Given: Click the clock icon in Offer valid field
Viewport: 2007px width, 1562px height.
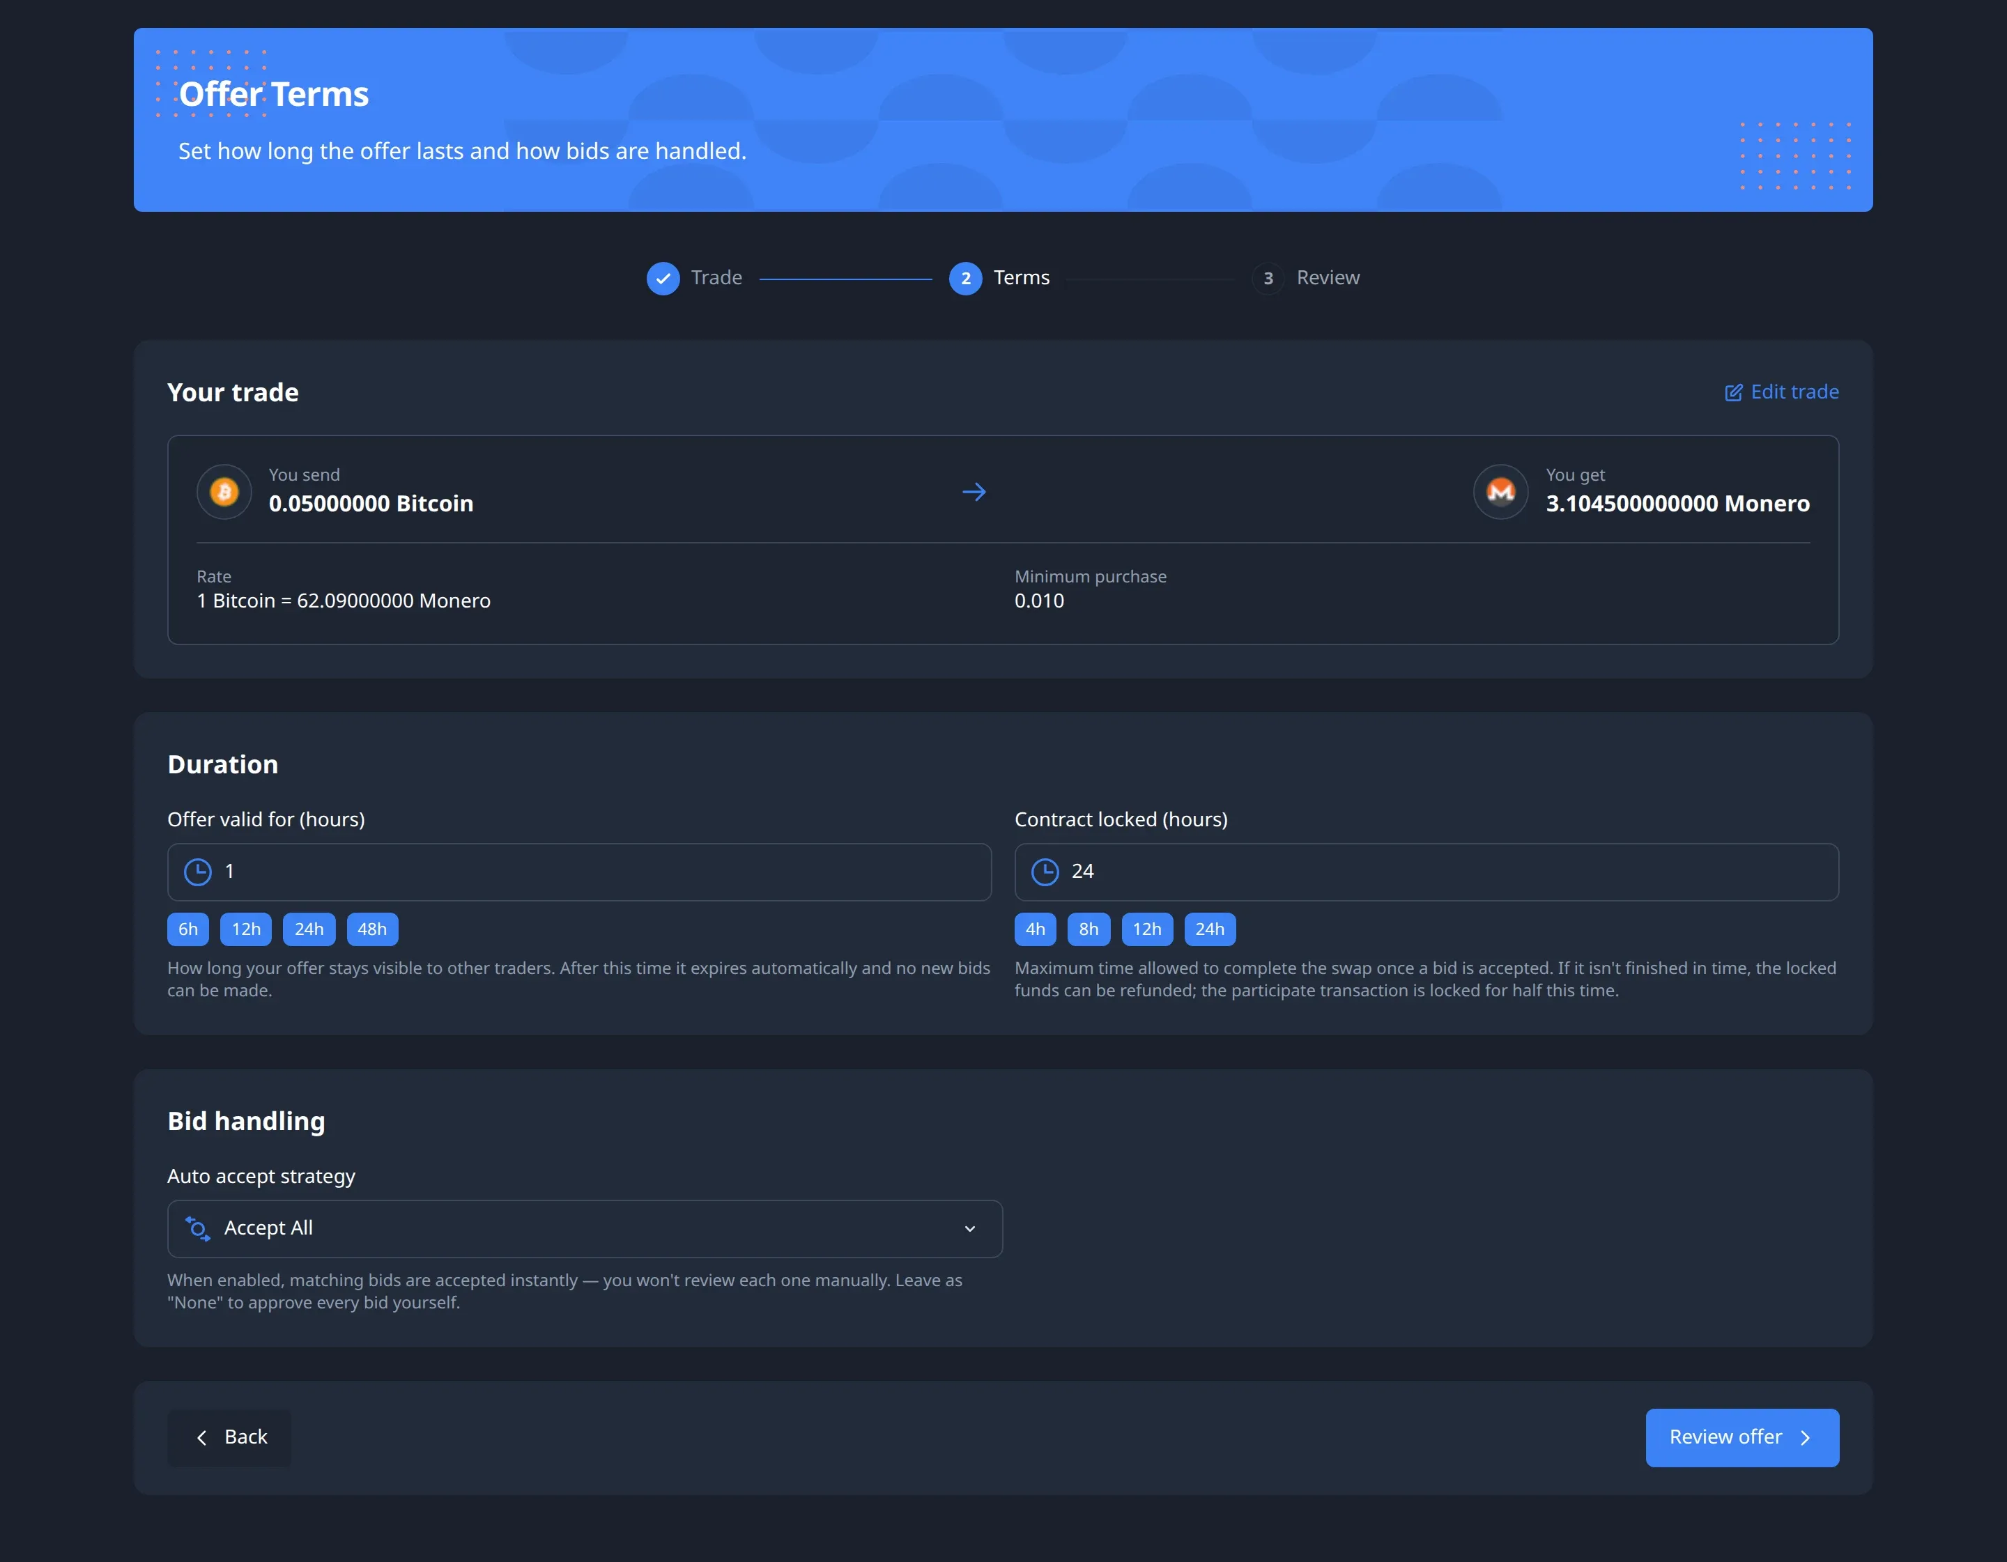Looking at the screenshot, I should click(198, 872).
